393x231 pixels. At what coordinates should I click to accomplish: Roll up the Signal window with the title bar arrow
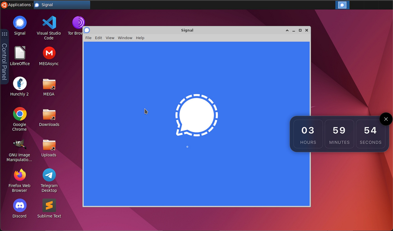point(287,30)
